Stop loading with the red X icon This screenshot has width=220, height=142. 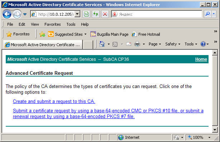click(x=105, y=14)
